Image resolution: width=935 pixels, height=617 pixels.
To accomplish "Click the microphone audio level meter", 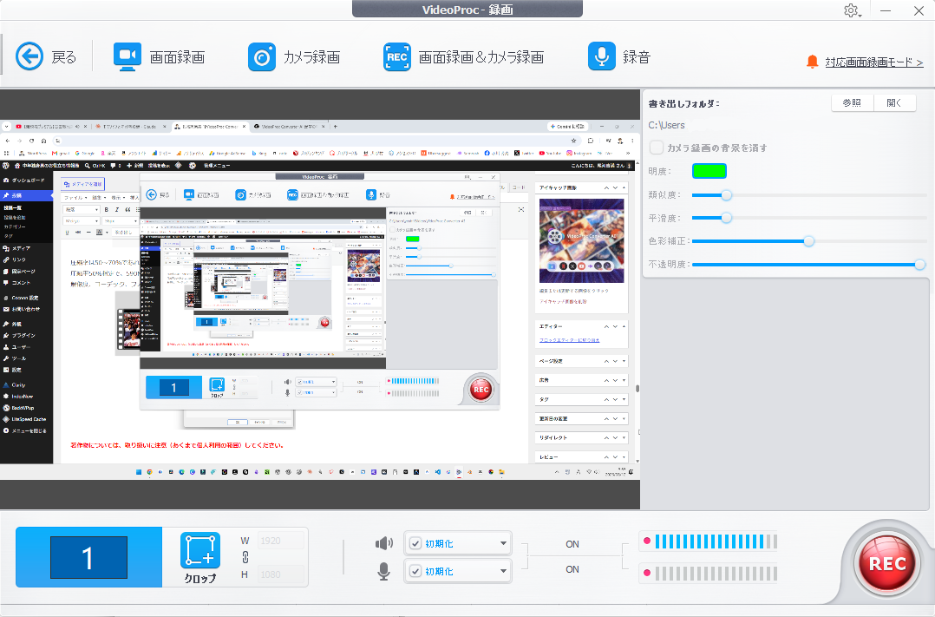I will point(707,574).
